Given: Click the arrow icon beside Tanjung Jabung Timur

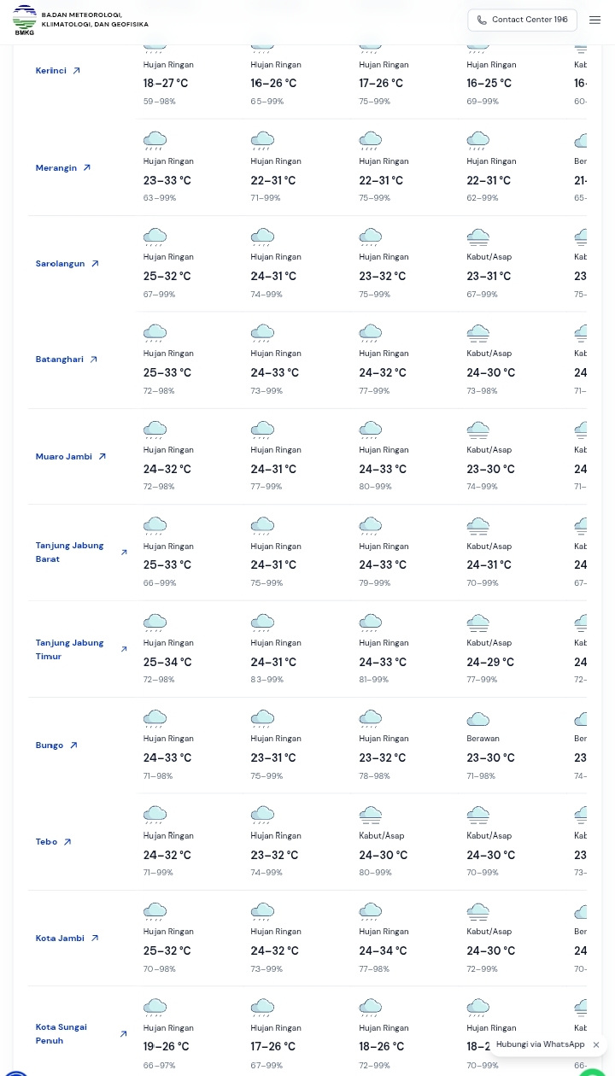Looking at the screenshot, I should tap(124, 649).
